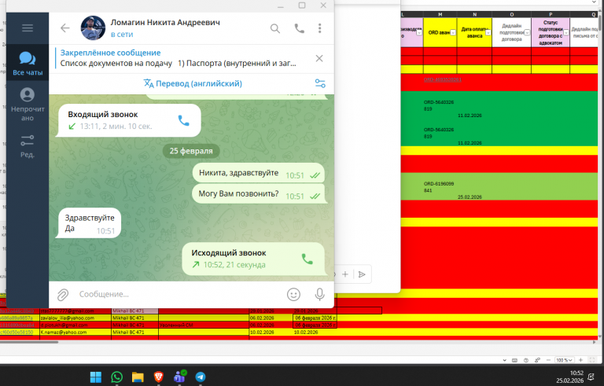Open Ломагин Никита Андреевич profile photo
The image size is (604, 386).
93,28
